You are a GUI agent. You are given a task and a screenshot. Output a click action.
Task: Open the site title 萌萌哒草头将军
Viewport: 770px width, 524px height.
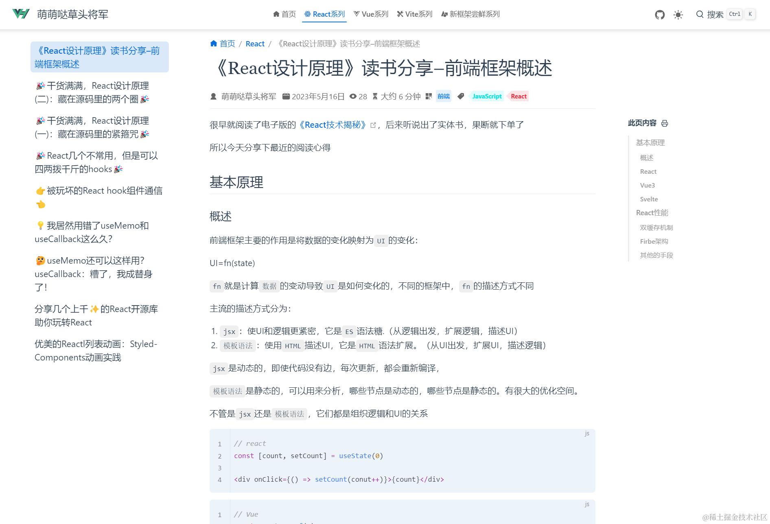coord(73,14)
